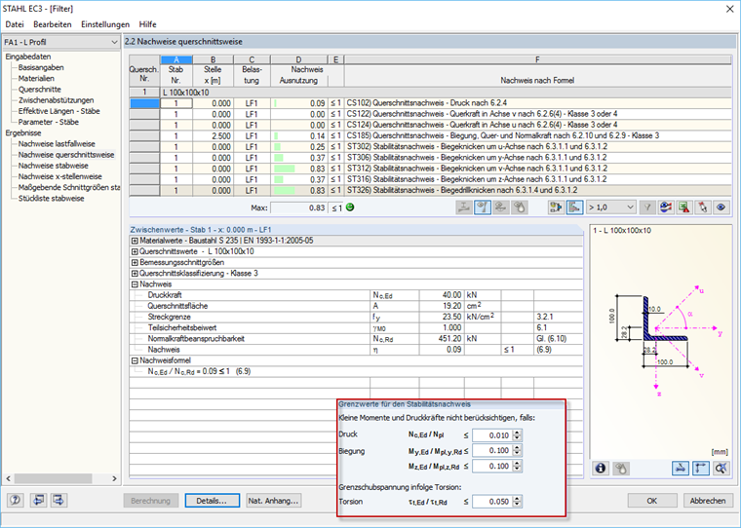Collapse the Nachweis section
Viewport: 741px width, 528px height.
pos(135,284)
